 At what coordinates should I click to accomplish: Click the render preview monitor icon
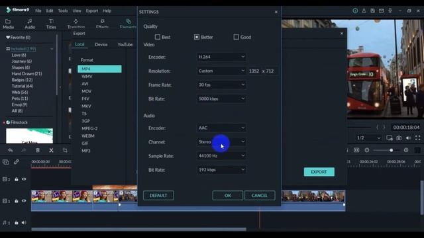[x=390, y=138]
